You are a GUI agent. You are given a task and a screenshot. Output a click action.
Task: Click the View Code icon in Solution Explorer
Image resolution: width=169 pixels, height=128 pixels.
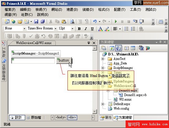127,48
